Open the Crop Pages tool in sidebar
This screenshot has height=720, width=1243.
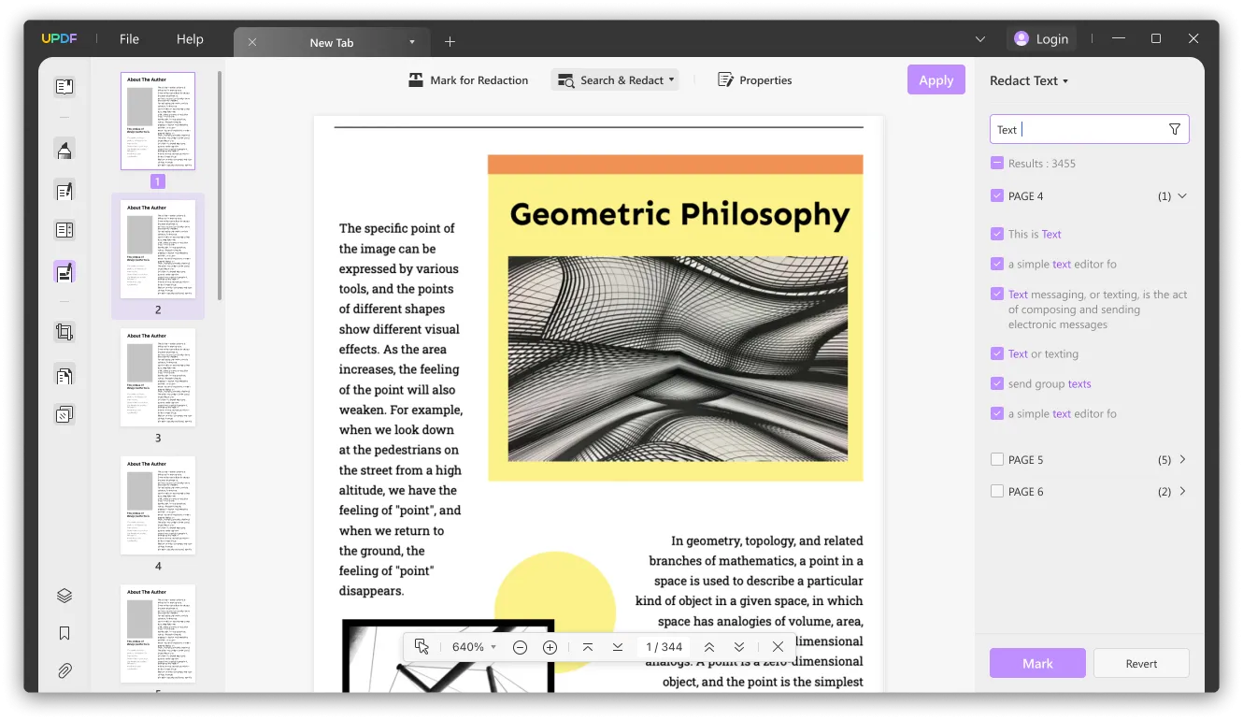click(64, 332)
